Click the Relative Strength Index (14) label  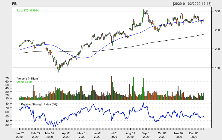click(39, 105)
